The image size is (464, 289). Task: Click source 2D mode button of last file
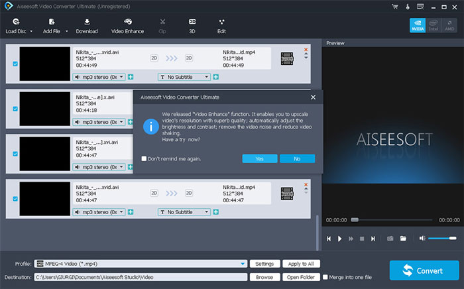tap(154, 193)
